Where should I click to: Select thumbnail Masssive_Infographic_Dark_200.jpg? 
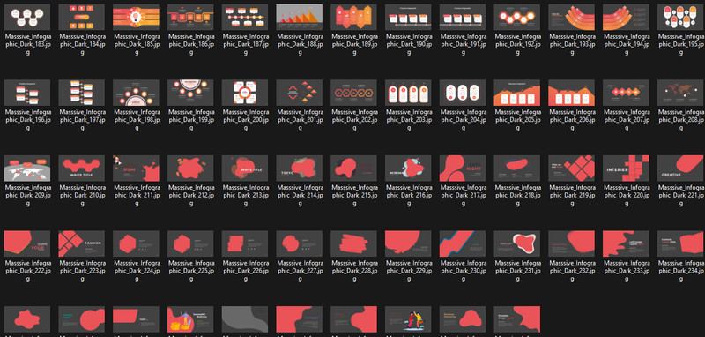245,94
